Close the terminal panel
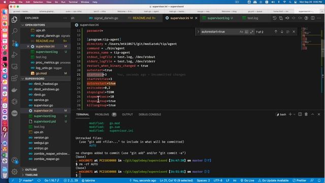The image size is (325, 183). coord(319,114)
